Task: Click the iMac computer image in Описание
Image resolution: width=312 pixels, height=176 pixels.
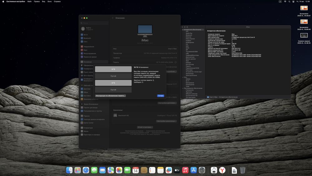Action: click(145, 31)
